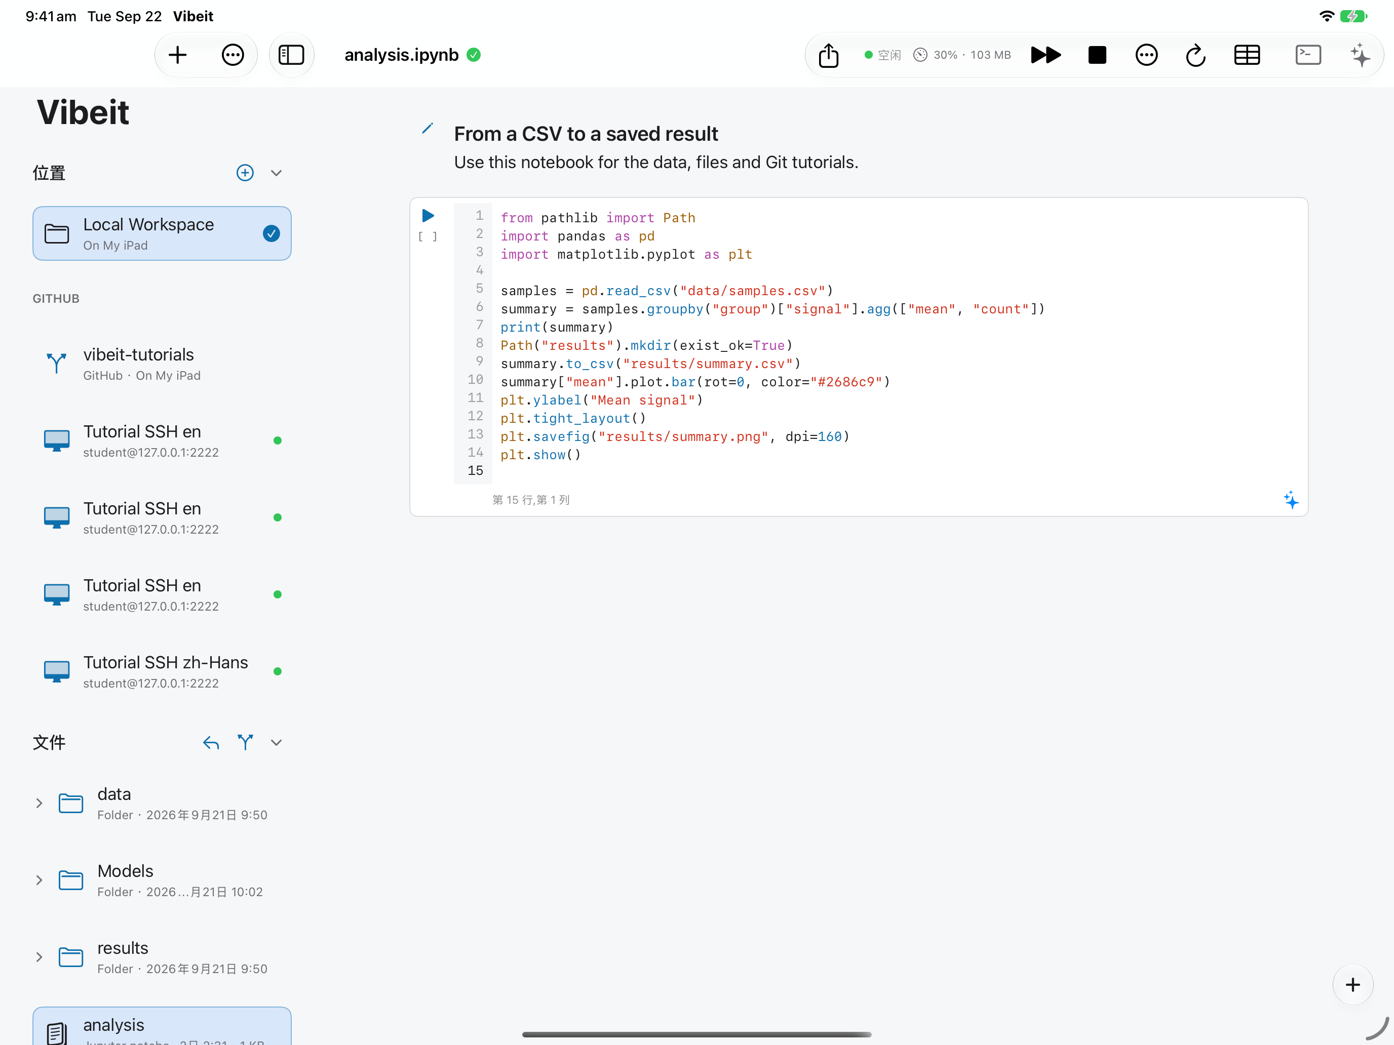Click the text 'Use this notebook for the data, files and Git tutorials.'

click(656, 162)
